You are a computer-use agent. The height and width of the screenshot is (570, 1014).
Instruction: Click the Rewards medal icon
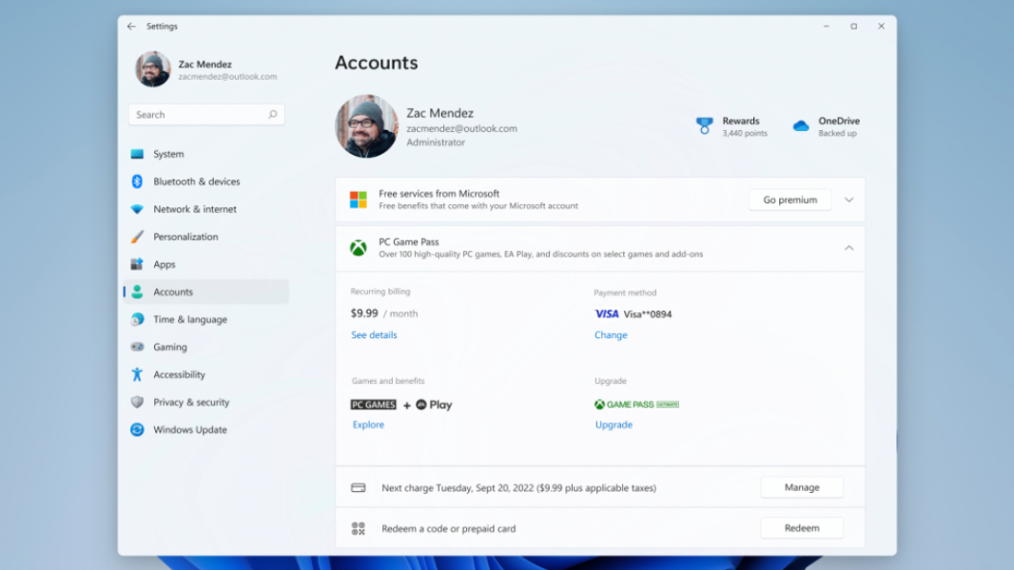point(704,125)
